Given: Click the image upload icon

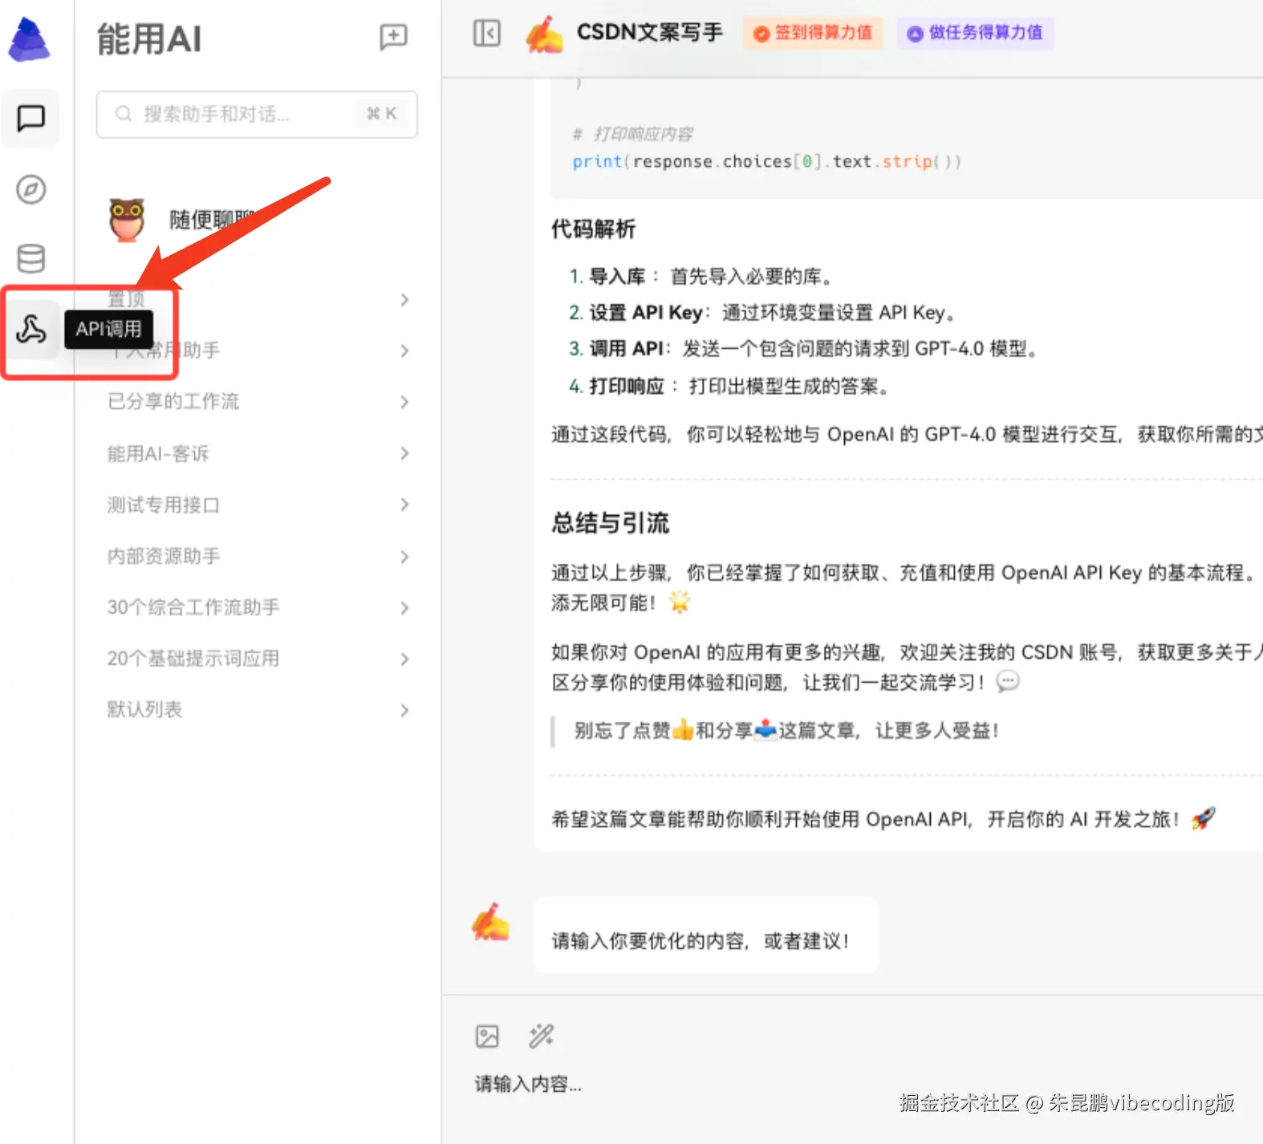Looking at the screenshot, I should (x=487, y=1036).
